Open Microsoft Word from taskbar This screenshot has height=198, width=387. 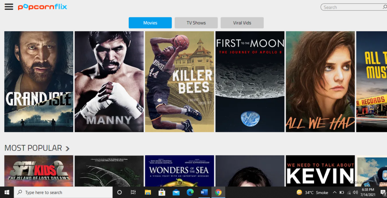[204, 192]
